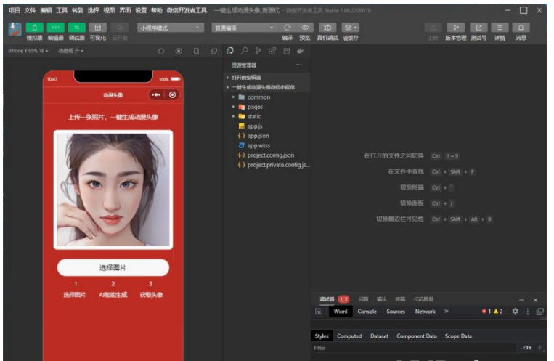Open the 微信开发者工具 menu
Image resolution: width=554 pixels, height=361 pixels.
(187, 10)
